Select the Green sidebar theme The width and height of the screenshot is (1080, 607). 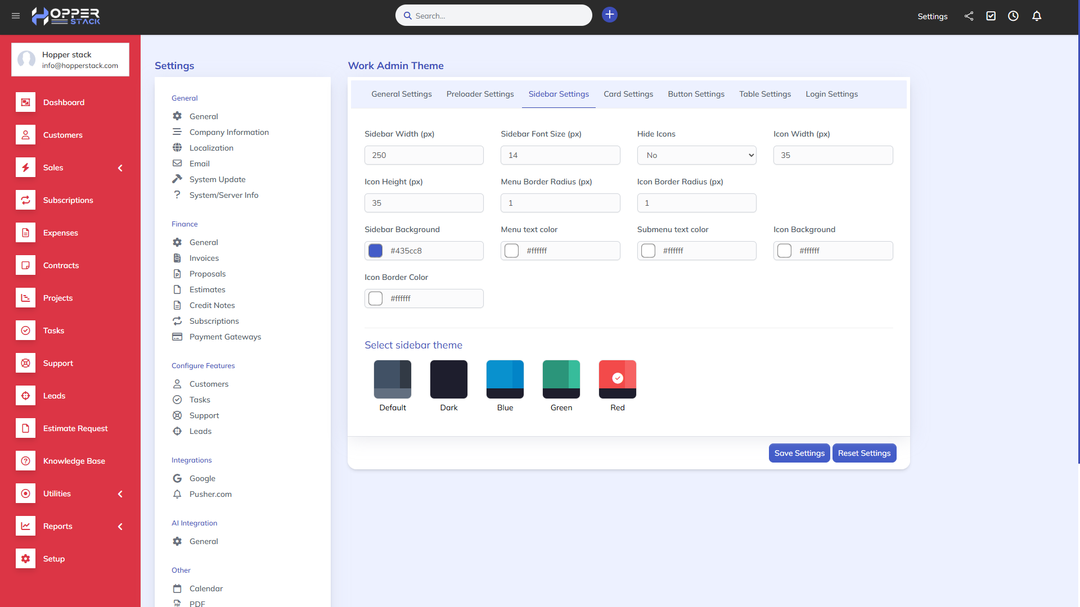click(x=561, y=379)
